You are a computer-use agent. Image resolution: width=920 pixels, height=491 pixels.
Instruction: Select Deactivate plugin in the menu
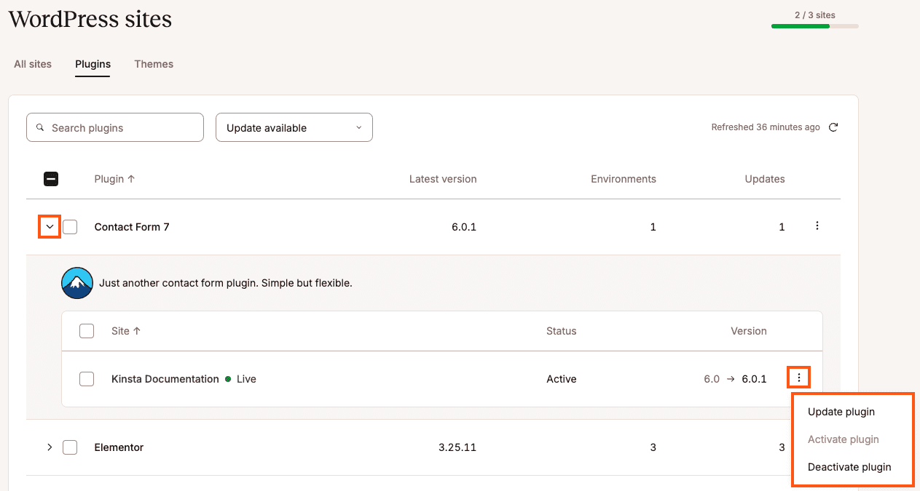click(x=849, y=467)
